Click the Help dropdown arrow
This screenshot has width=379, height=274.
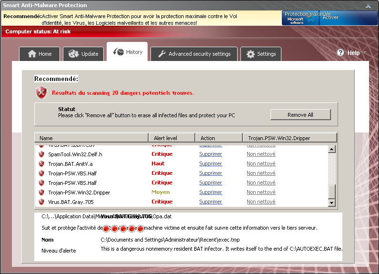tap(365, 52)
